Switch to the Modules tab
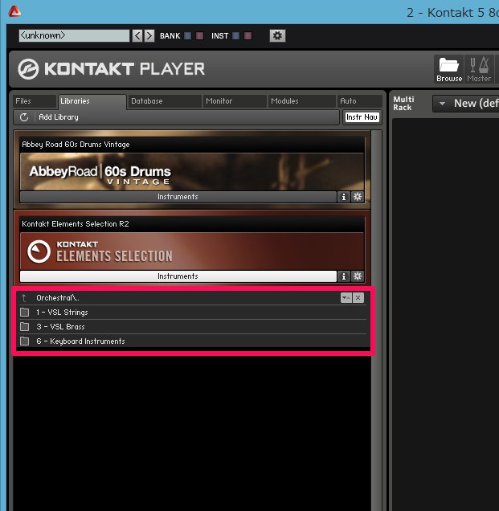This screenshot has width=499, height=511. pyautogui.click(x=301, y=101)
